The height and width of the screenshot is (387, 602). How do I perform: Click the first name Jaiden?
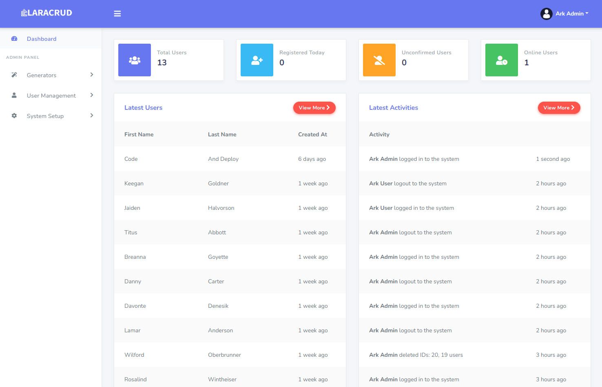point(132,208)
